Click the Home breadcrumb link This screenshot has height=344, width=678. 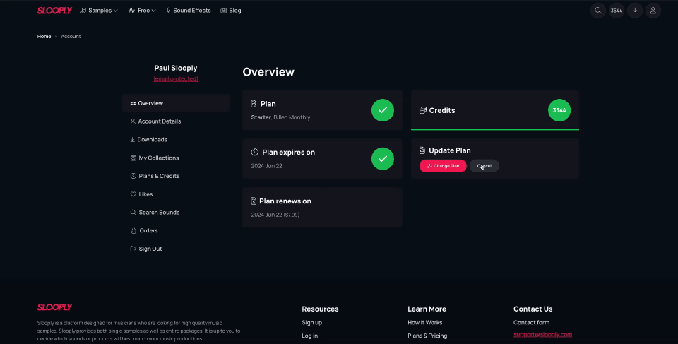(44, 36)
